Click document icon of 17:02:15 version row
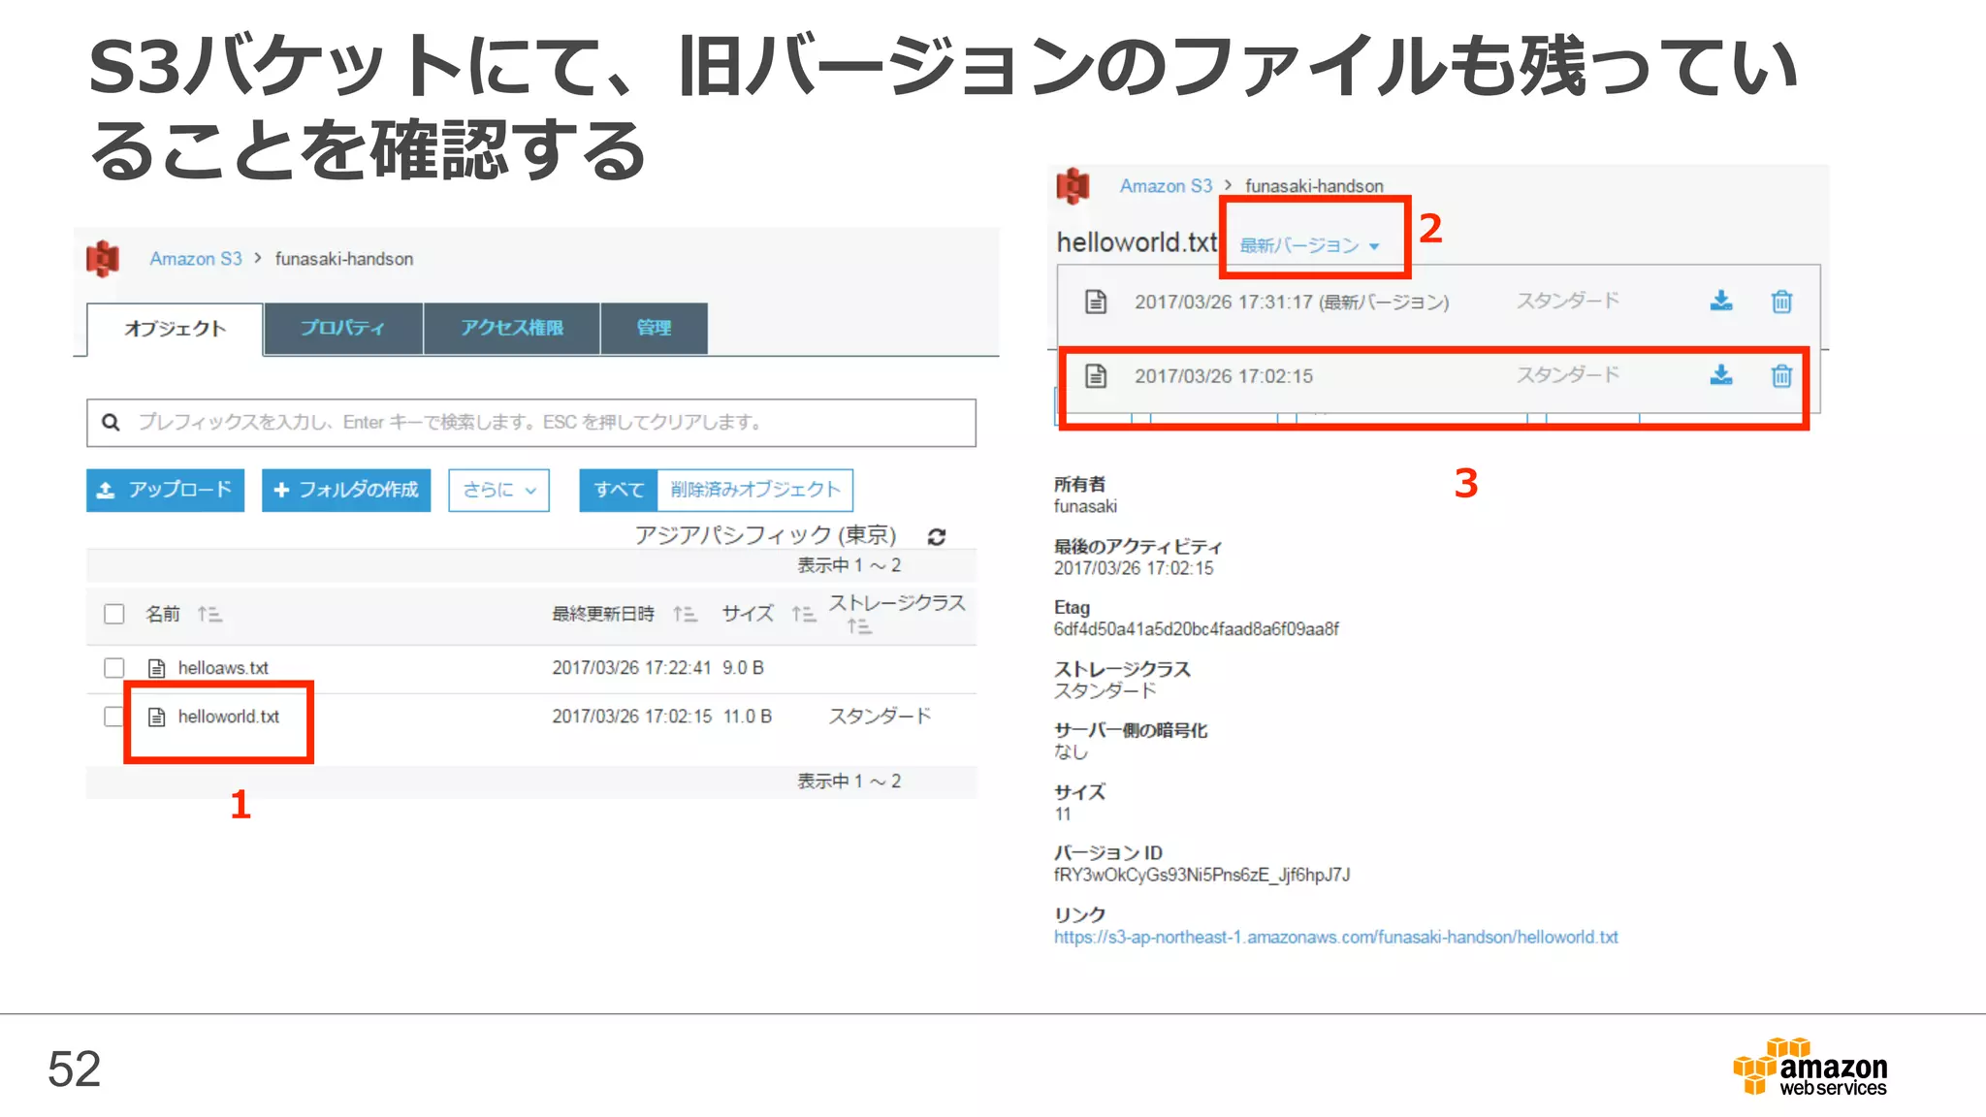 coord(1096,375)
